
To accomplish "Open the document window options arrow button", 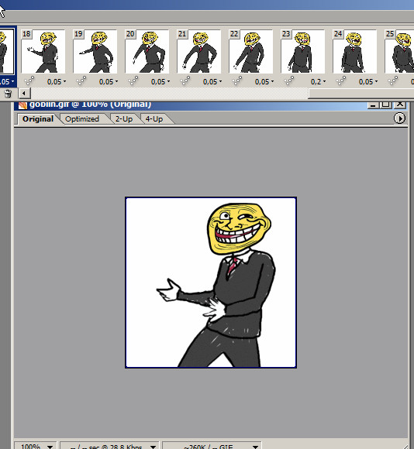I will click(400, 118).
